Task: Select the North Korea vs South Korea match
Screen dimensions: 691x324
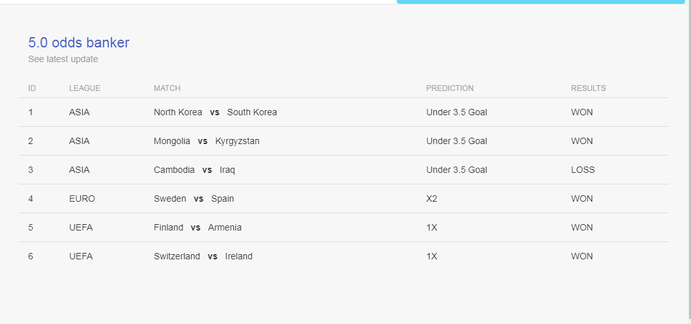Action: coord(215,112)
